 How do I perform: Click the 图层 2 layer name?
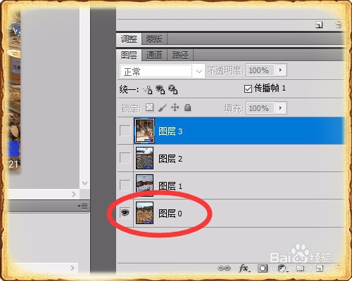pyautogui.click(x=170, y=159)
